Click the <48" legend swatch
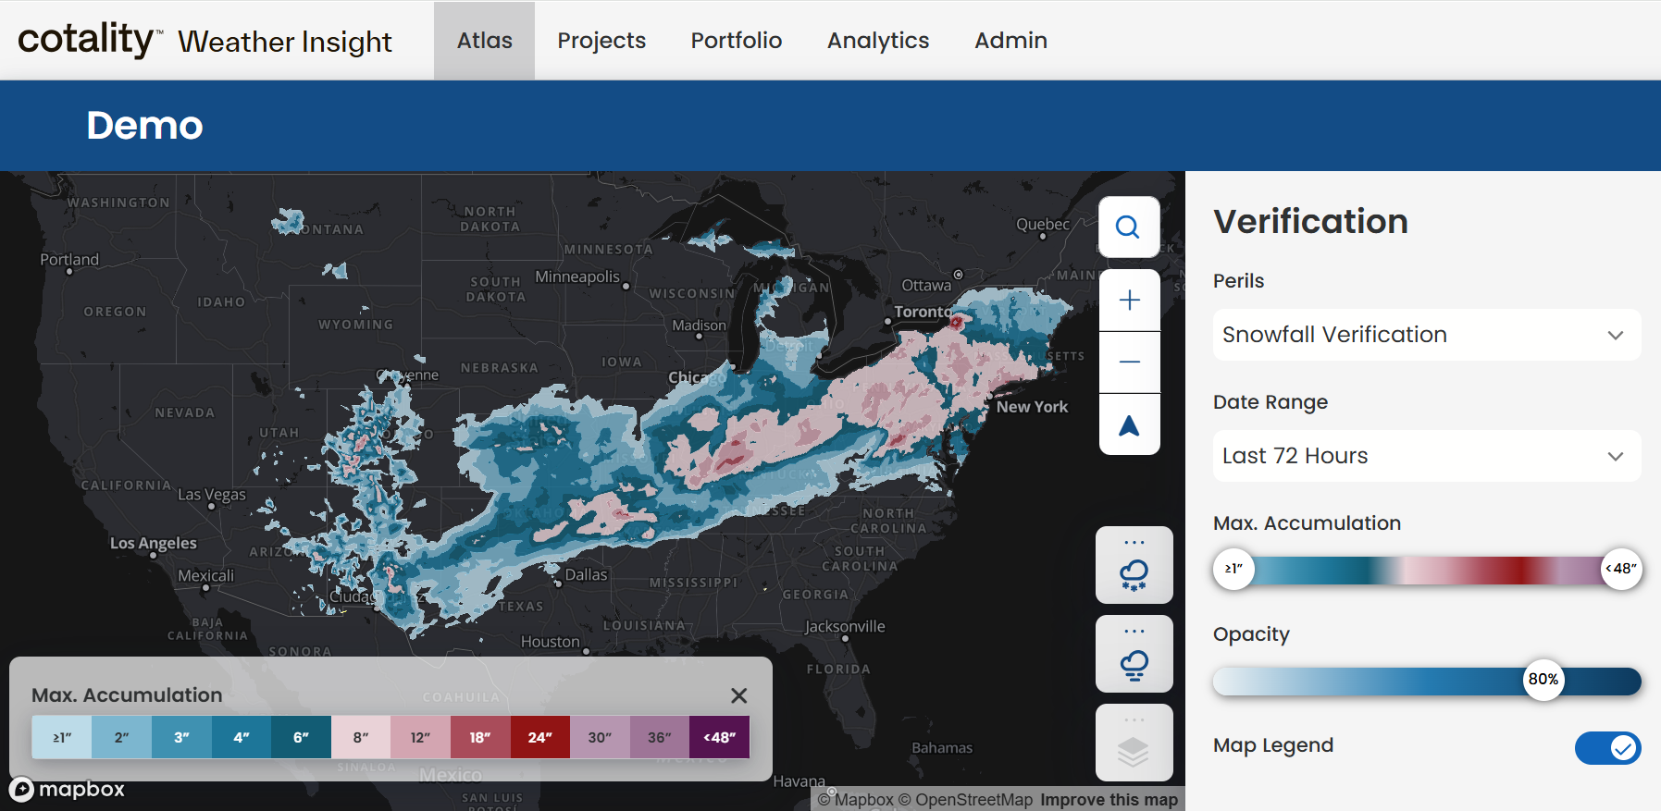1661x811 pixels. (x=720, y=737)
